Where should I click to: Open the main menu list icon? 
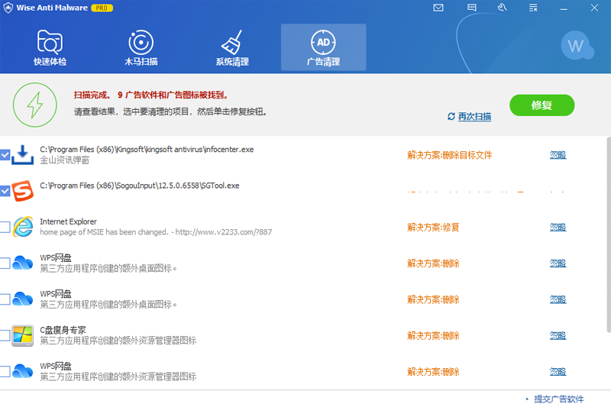[533, 8]
